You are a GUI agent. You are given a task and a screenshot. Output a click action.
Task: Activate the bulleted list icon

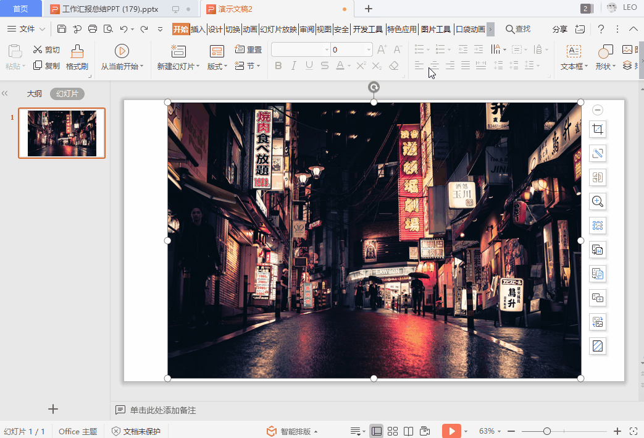pos(419,49)
